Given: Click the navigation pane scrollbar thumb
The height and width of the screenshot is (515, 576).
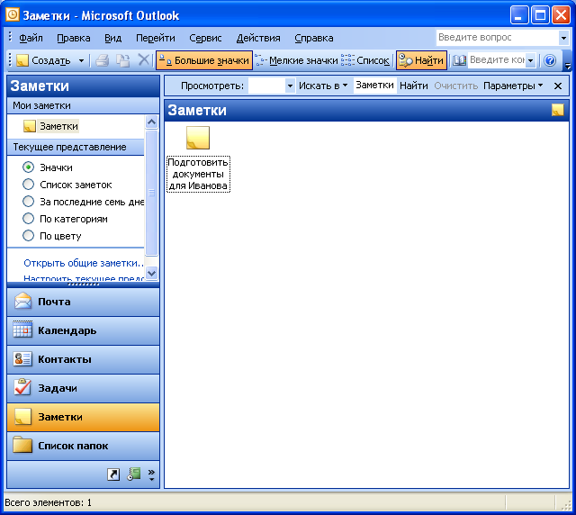Looking at the screenshot, I should 152,193.
